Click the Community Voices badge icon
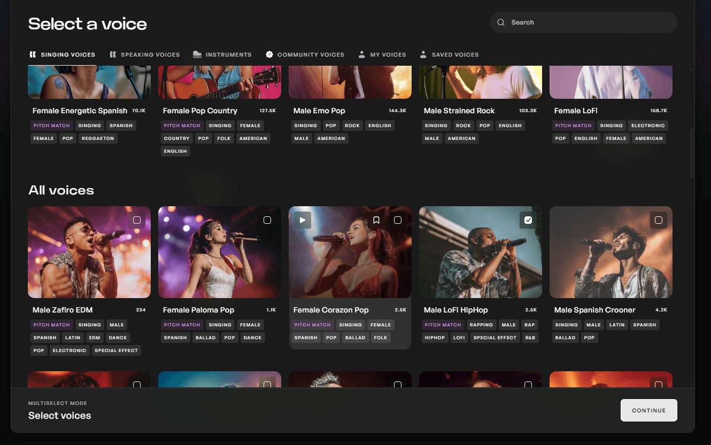This screenshot has width=711, height=445. [x=268, y=54]
